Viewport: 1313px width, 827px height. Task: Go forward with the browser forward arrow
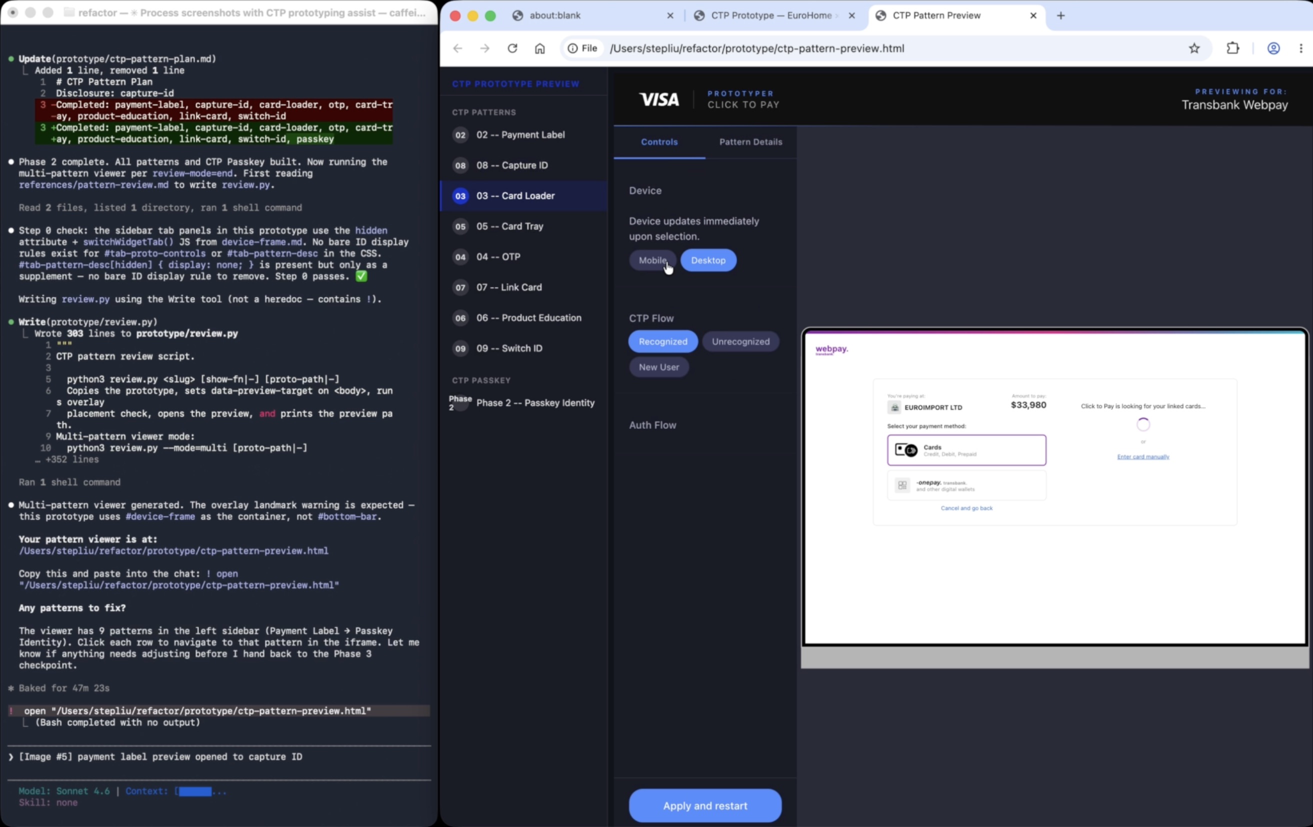tap(484, 48)
